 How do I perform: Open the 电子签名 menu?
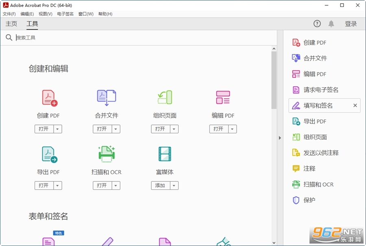coord(65,14)
